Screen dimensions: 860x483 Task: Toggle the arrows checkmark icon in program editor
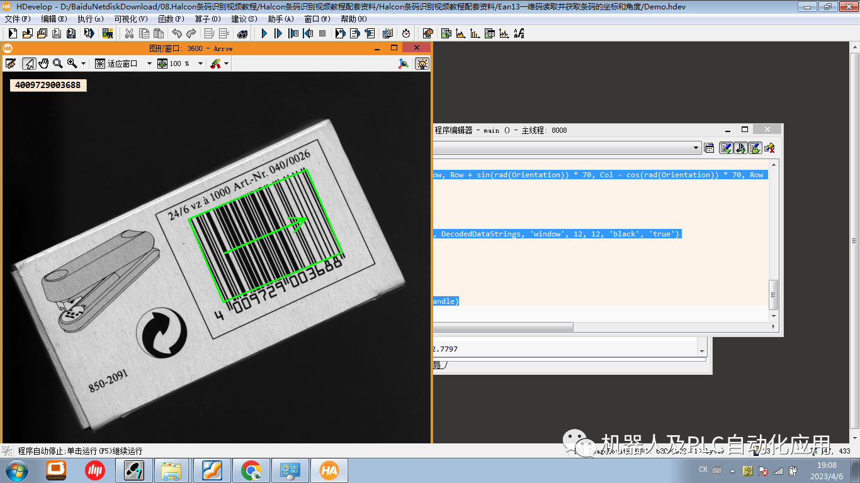point(740,148)
